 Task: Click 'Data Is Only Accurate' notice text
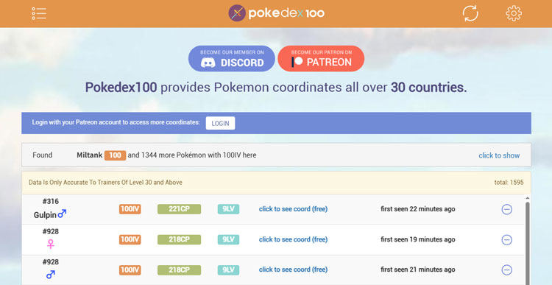pyautogui.click(x=105, y=183)
